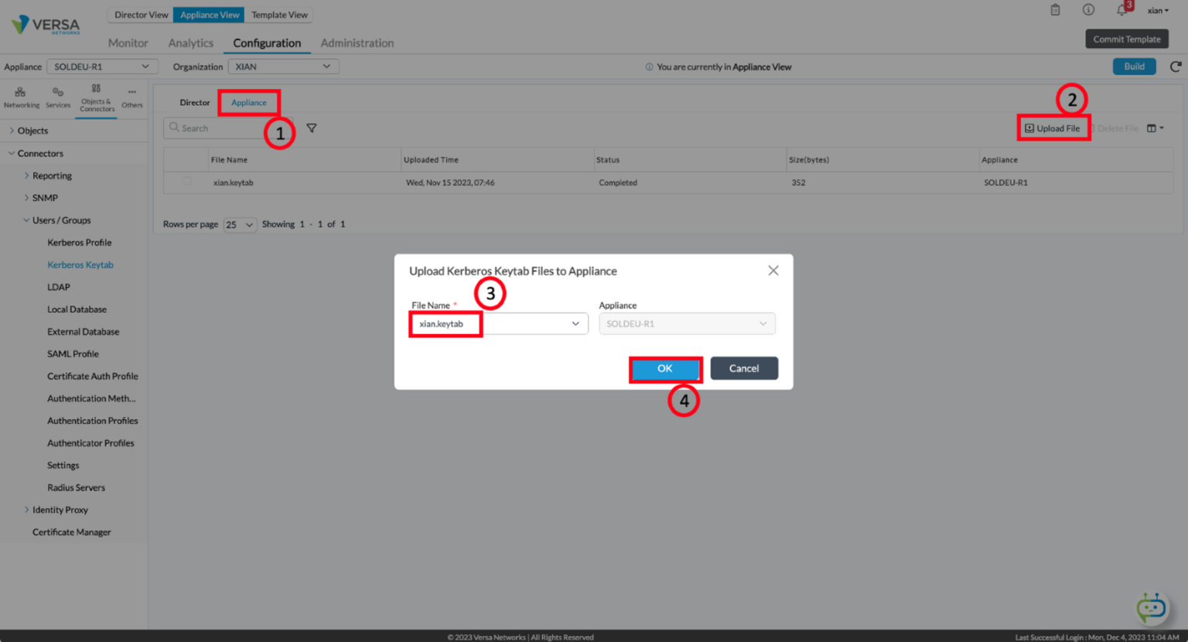Open the clipboard tasks icon

coord(1055,10)
